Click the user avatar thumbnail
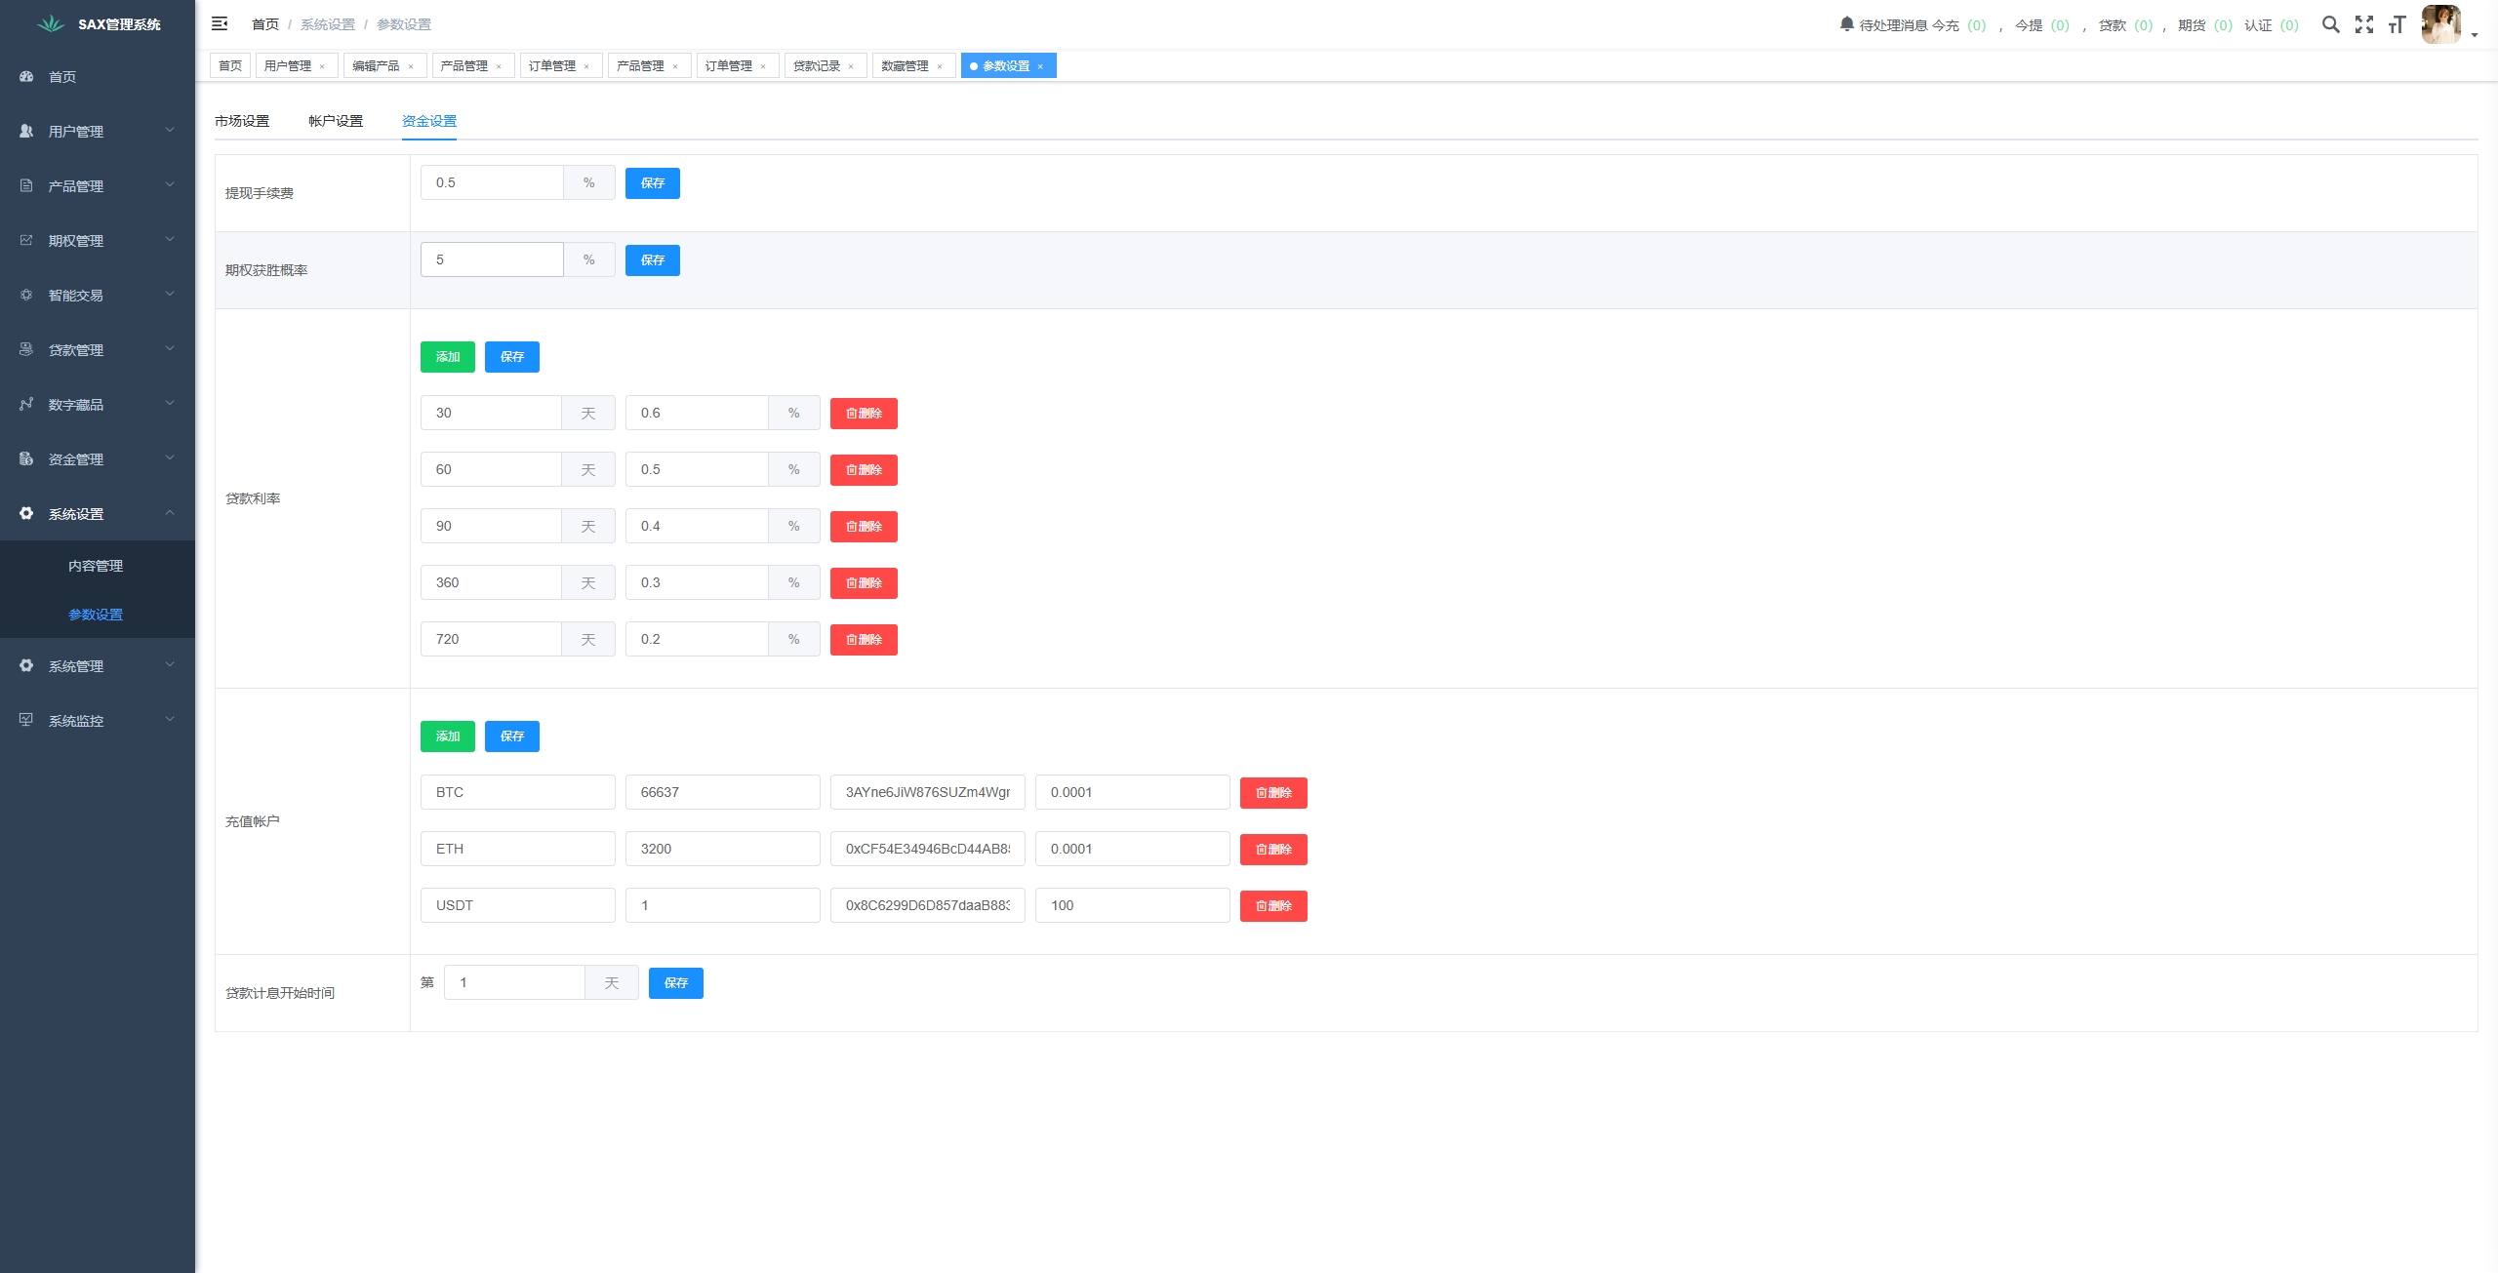Screen dimensions: 2498x1273 (x=2440, y=24)
